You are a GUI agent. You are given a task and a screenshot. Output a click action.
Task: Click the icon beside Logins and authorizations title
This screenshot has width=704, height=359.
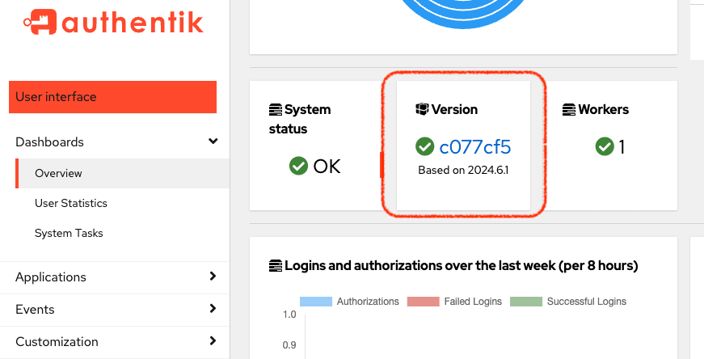[x=276, y=265]
